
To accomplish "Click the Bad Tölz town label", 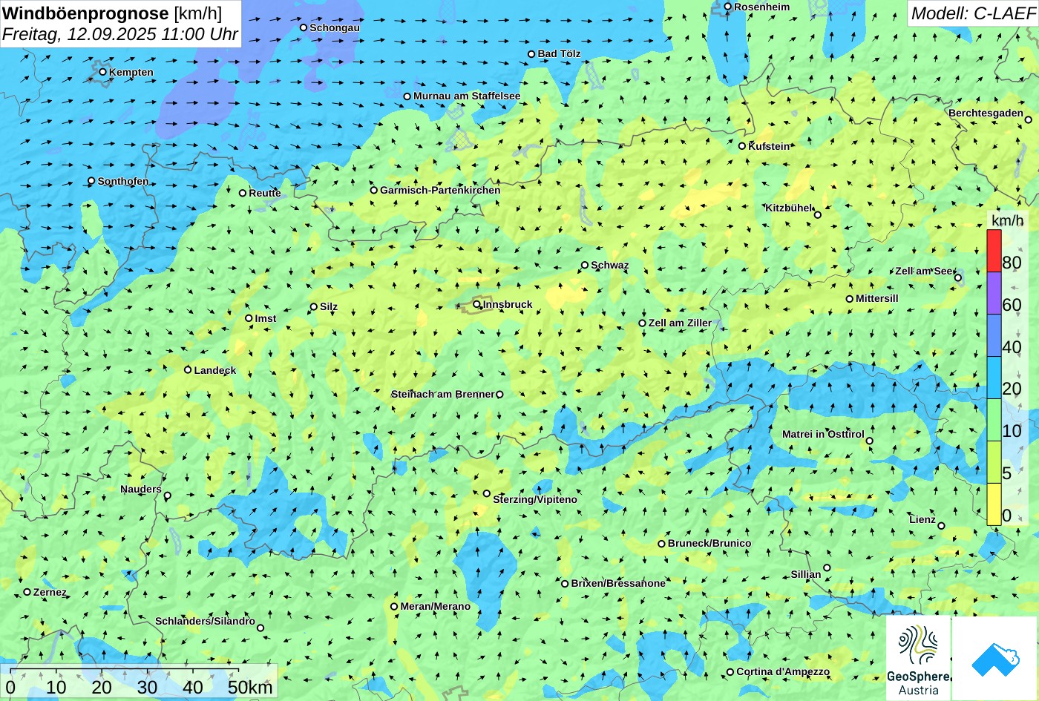I will pos(559,53).
